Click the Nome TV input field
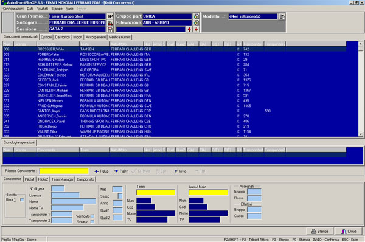 (68, 208)
